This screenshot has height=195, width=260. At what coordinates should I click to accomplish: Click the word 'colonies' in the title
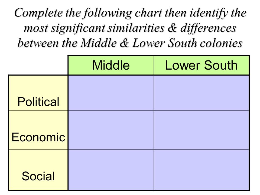[221, 43]
